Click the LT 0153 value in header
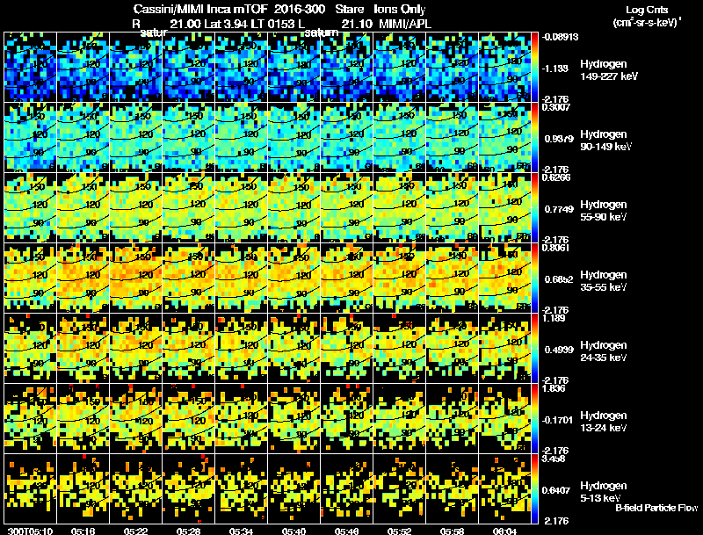Viewport: 703px width, 535px height. (274, 24)
